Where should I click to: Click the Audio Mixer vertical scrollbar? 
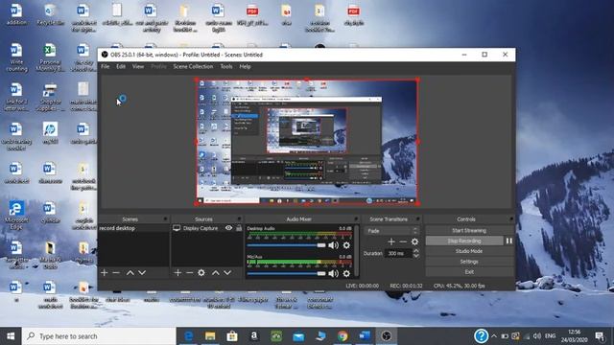356,251
